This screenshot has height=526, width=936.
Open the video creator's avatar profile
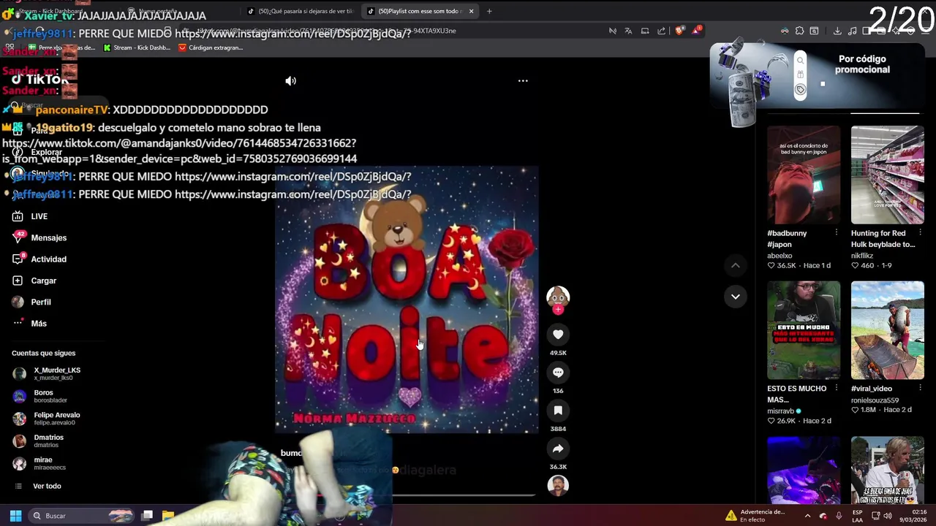pyautogui.click(x=558, y=296)
